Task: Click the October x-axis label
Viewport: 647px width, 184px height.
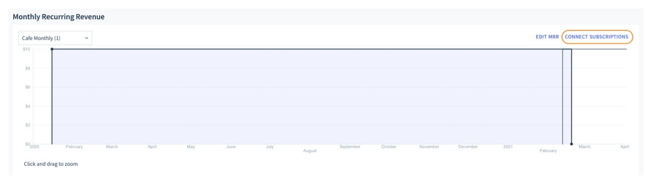Action: point(389,147)
